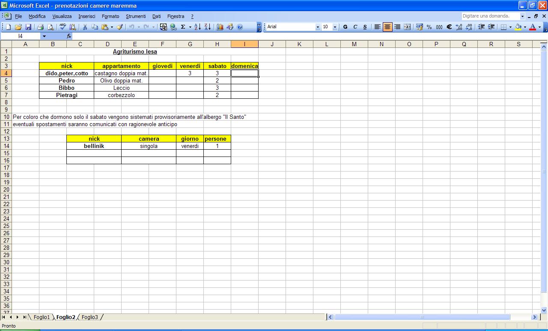Screen dimensions: 548x331
Task: Expand the Name Box dropdown arrow
Action: [44, 36]
